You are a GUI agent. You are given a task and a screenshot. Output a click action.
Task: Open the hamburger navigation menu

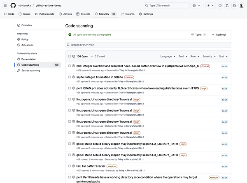[x=5, y=5]
